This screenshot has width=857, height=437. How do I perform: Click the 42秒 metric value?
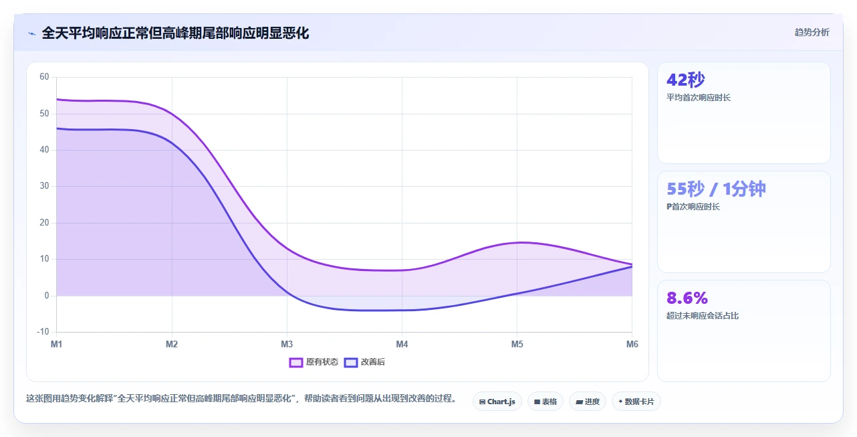(x=685, y=80)
